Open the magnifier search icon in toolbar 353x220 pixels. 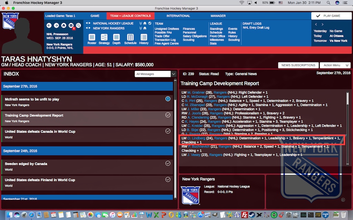pos(78,25)
